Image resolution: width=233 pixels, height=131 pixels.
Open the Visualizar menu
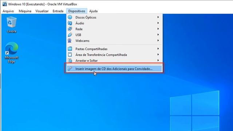click(x=42, y=11)
